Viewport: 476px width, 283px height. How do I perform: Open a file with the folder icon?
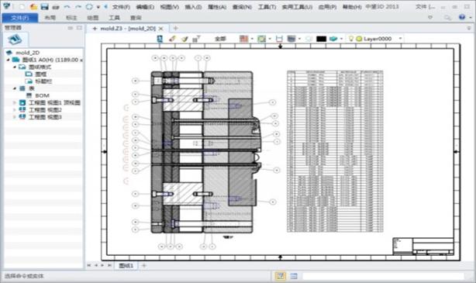point(33,6)
